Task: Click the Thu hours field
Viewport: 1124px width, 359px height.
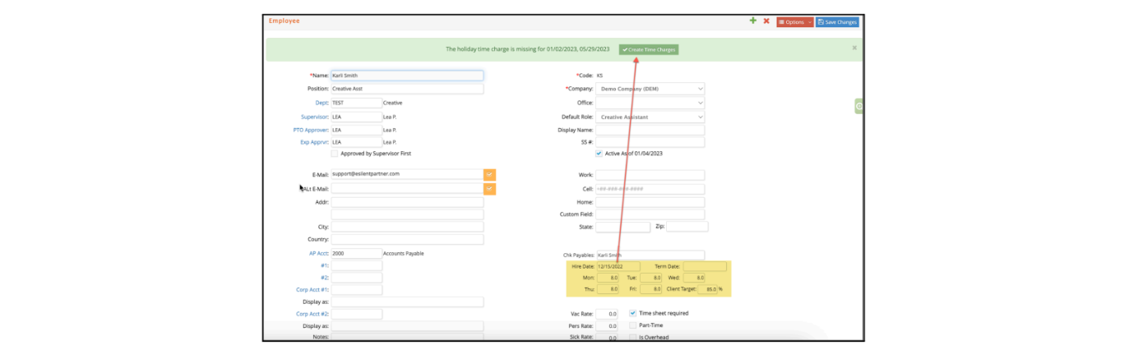Action: [608, 289]
